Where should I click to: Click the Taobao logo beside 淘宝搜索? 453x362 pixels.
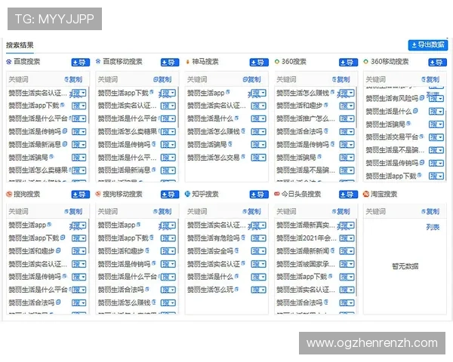[x=366, y=194]
